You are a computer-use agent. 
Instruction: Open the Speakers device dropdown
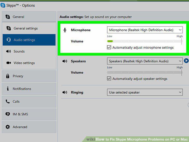pos(145,61)
